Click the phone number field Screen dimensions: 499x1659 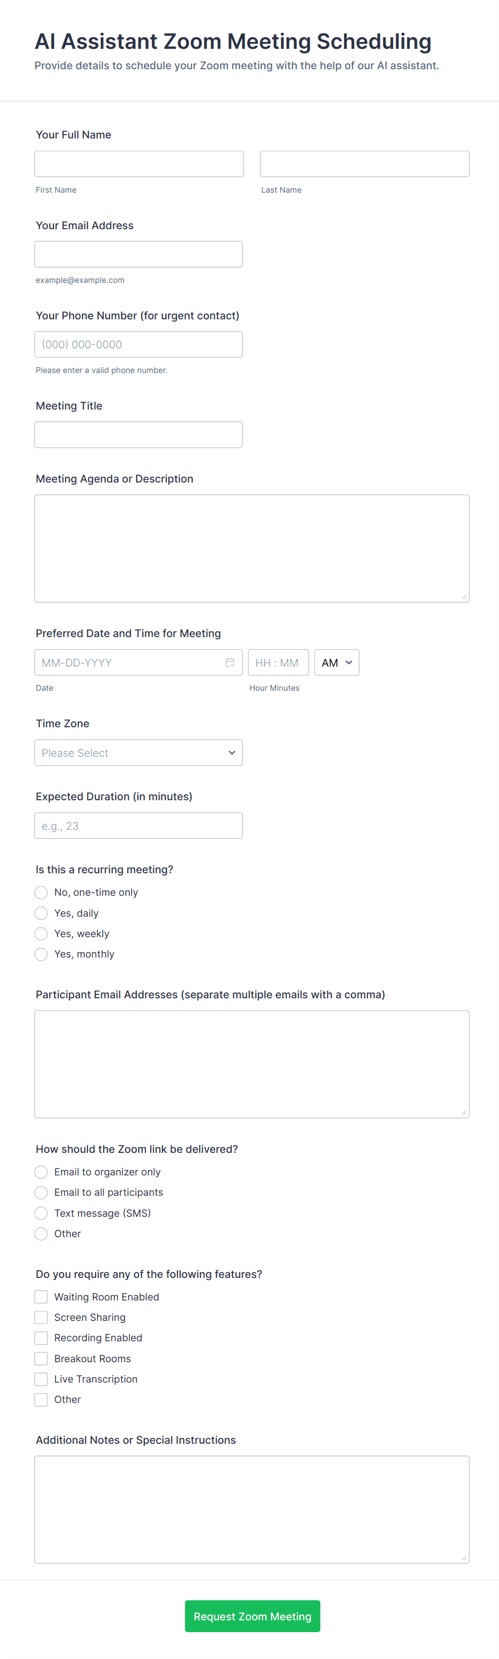(138, 344)
